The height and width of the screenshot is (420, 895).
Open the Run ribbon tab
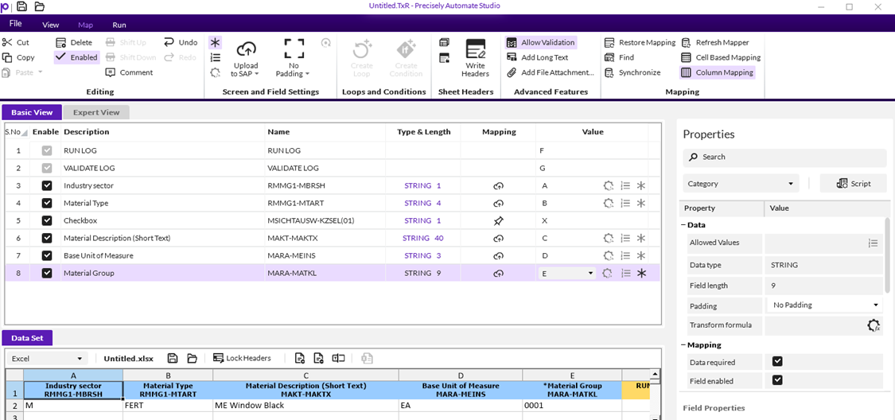pyautogui.click(x=119, y=25)
